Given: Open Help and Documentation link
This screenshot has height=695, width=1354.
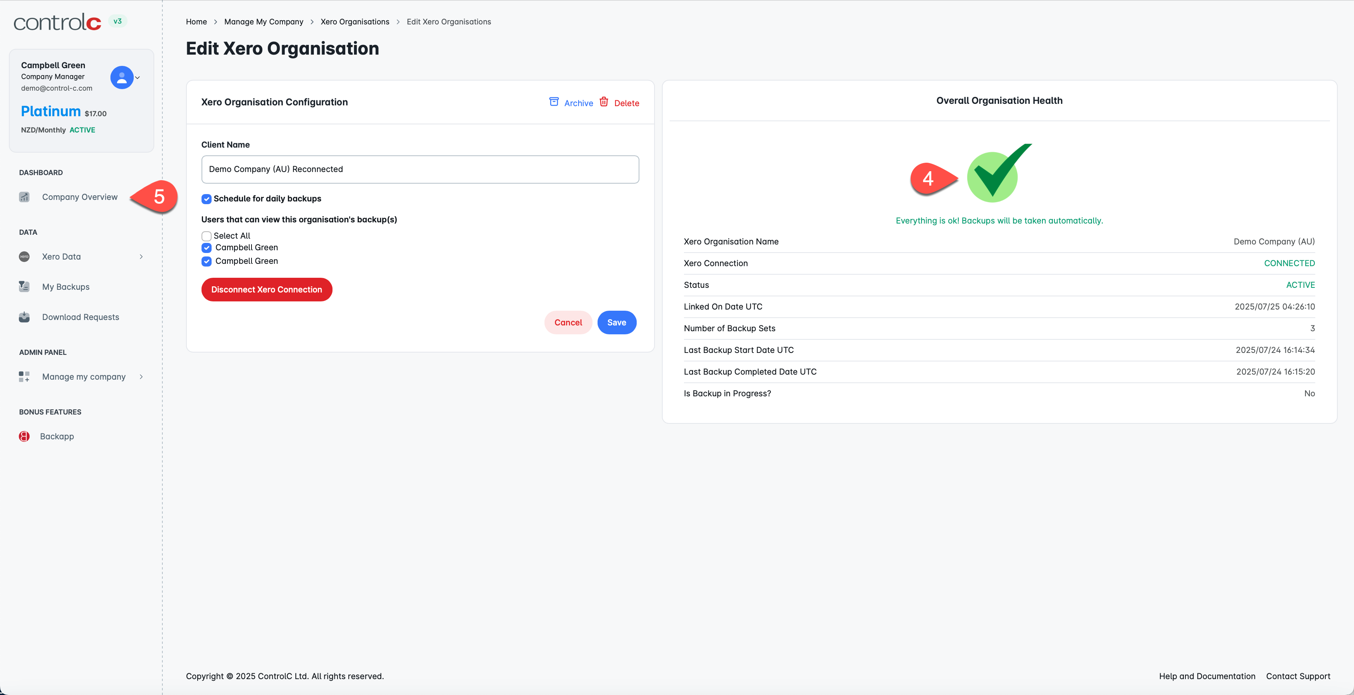Looking at the screenshot, I should pos(1207,676).
